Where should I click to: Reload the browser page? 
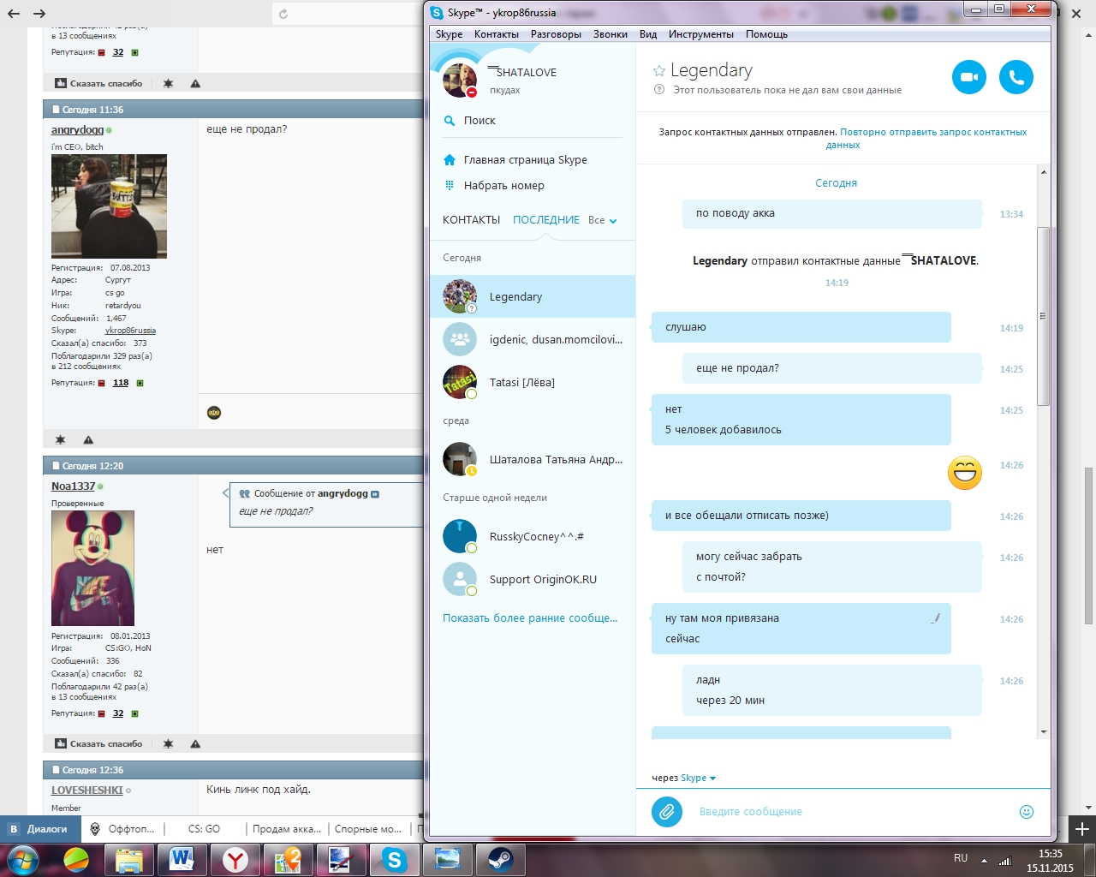click(x=283, y=14)
